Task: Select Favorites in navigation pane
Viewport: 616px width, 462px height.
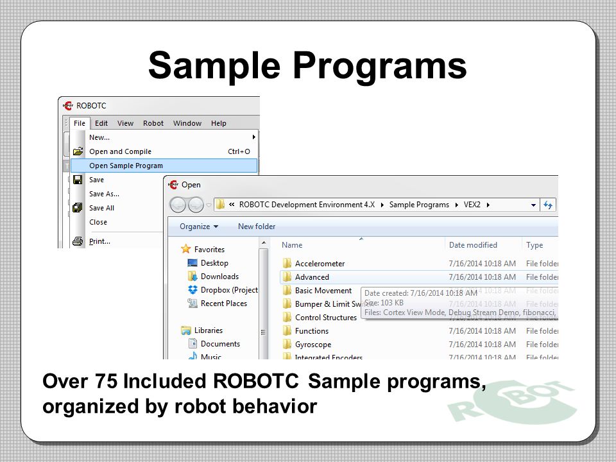Action: click(x=209, y=250)
